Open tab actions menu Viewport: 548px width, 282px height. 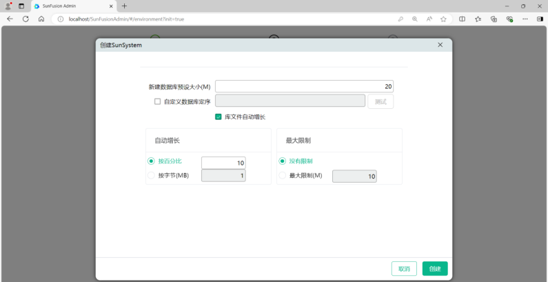click(x=21, y=6)
